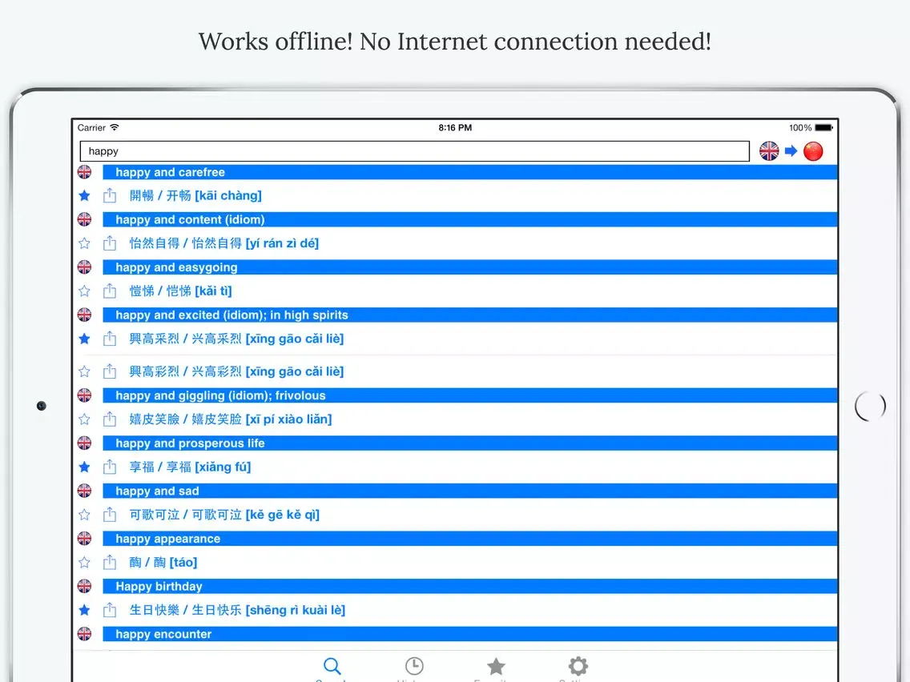Open the 可歌可泣 [kě gē kě qì] translation

coord(224,515)
